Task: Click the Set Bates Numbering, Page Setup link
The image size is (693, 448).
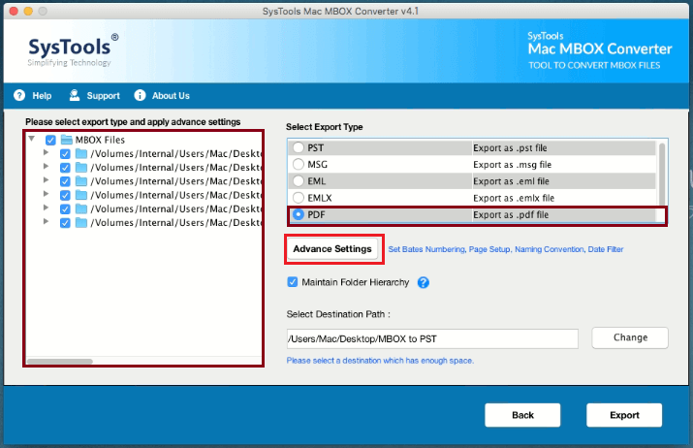Action: tap(506, 249)
